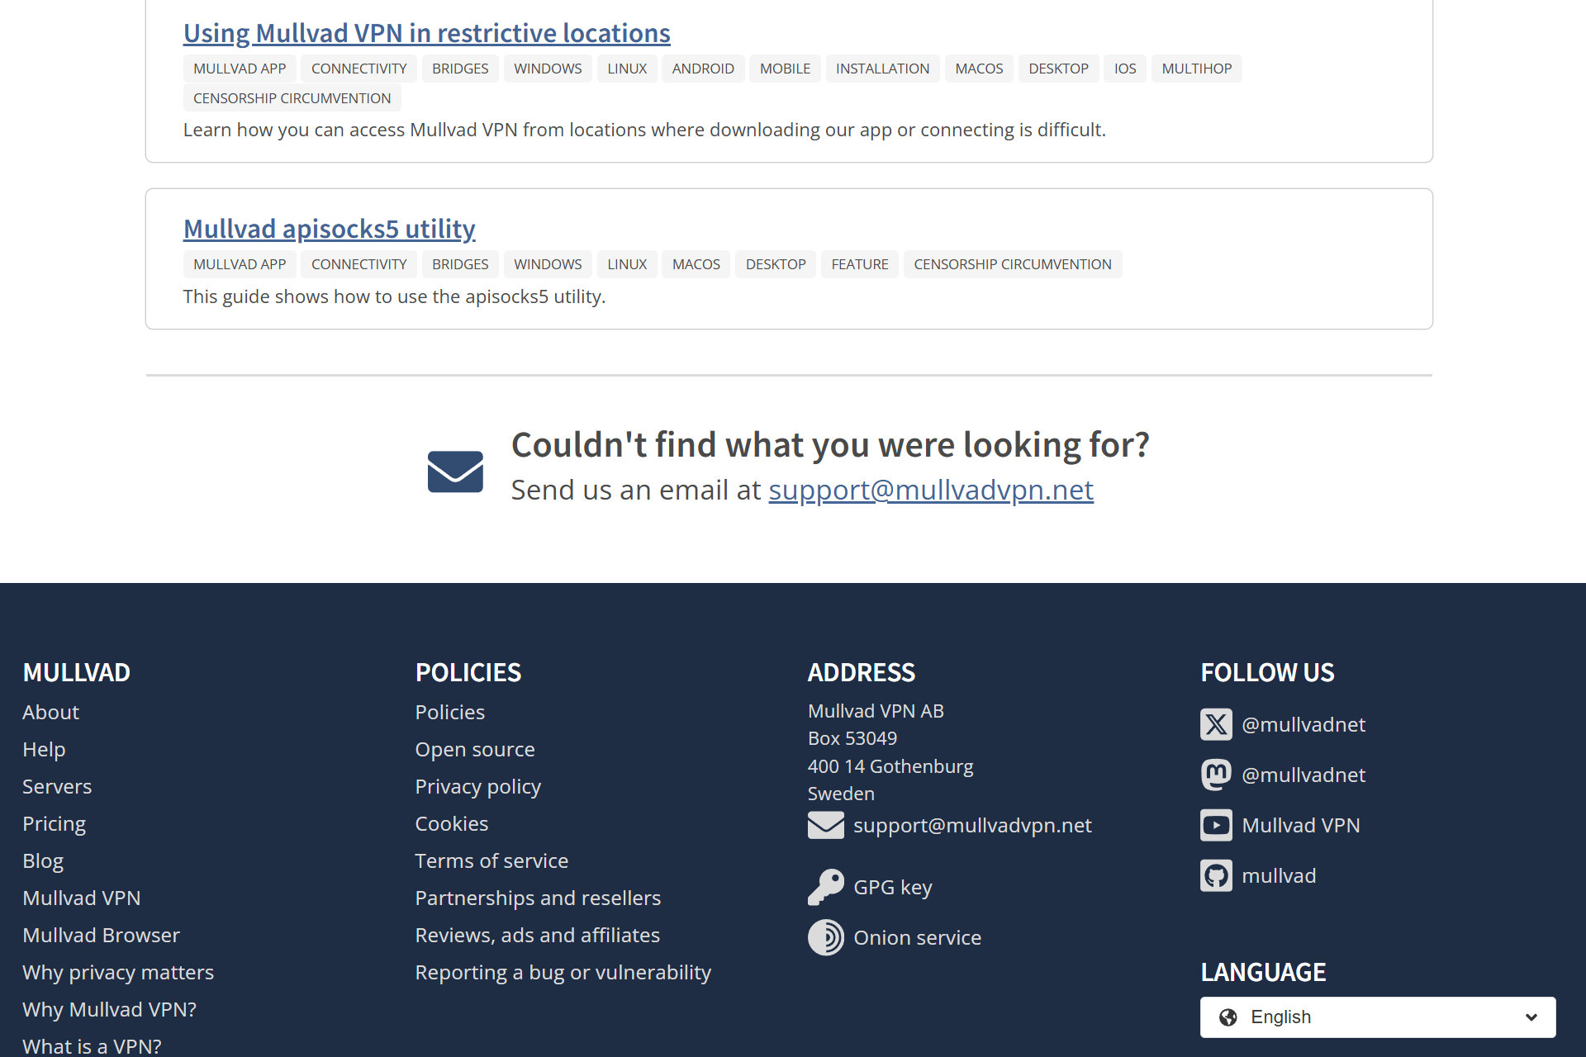Click BRIDGES tag on apisocks5 article
This screenshot has width=1586, height=1057.
tap(460, 263)
